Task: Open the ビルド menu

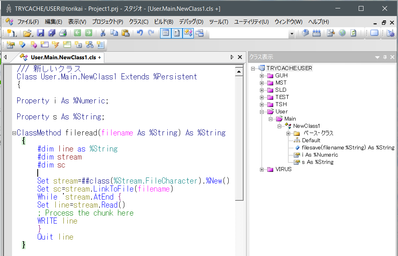Action: (163, 22)
